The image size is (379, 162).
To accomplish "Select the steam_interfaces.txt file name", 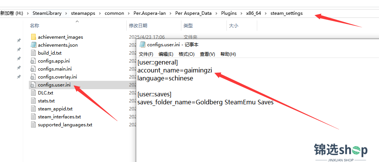I will point(59,117).
